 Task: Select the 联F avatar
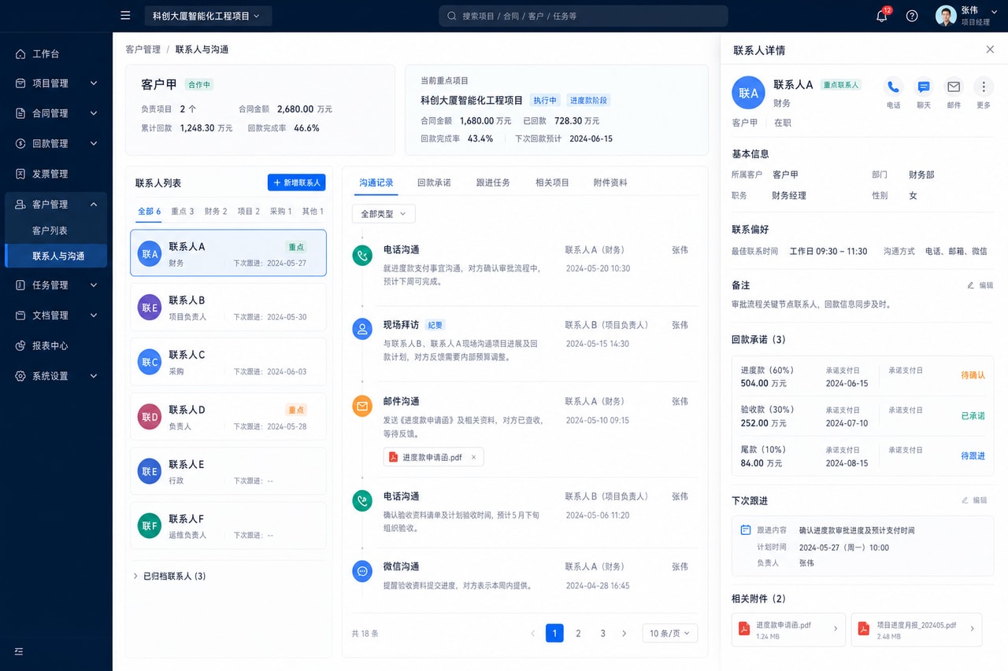click(149, 525)
